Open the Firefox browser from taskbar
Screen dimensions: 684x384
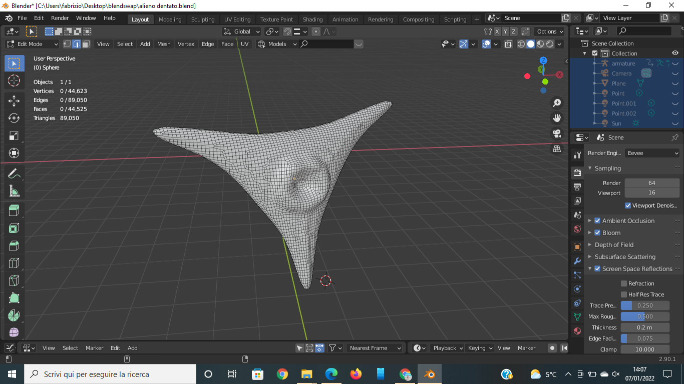[356, 374]
